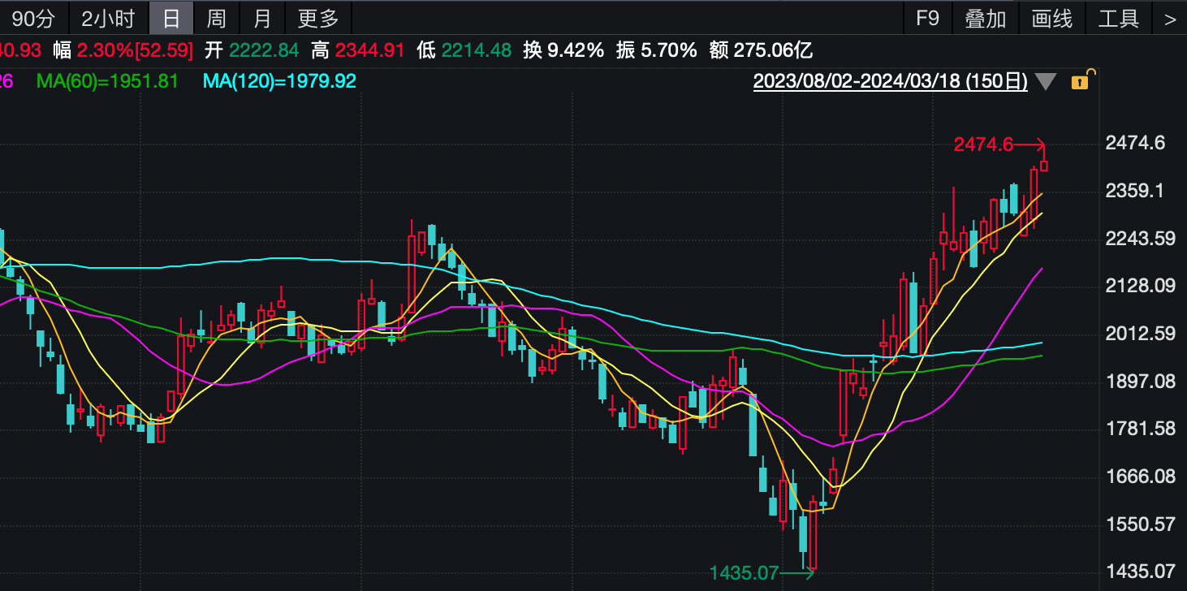Click the 振 5.70% amplitude value

pyautogui.click(x=656, y=51)
